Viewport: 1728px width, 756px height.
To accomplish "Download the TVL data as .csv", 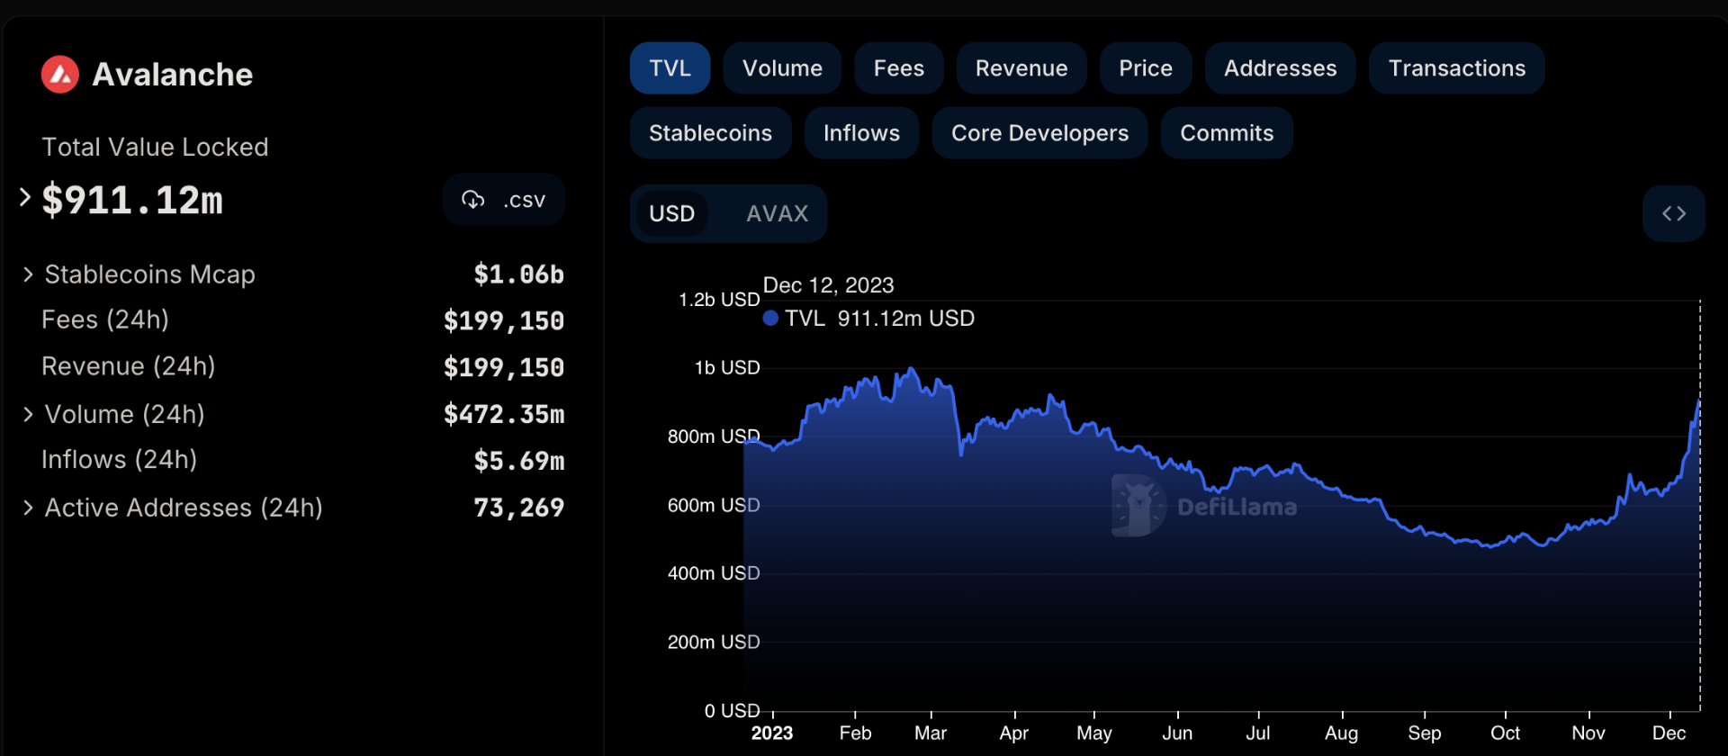I will tap(504, 200).
